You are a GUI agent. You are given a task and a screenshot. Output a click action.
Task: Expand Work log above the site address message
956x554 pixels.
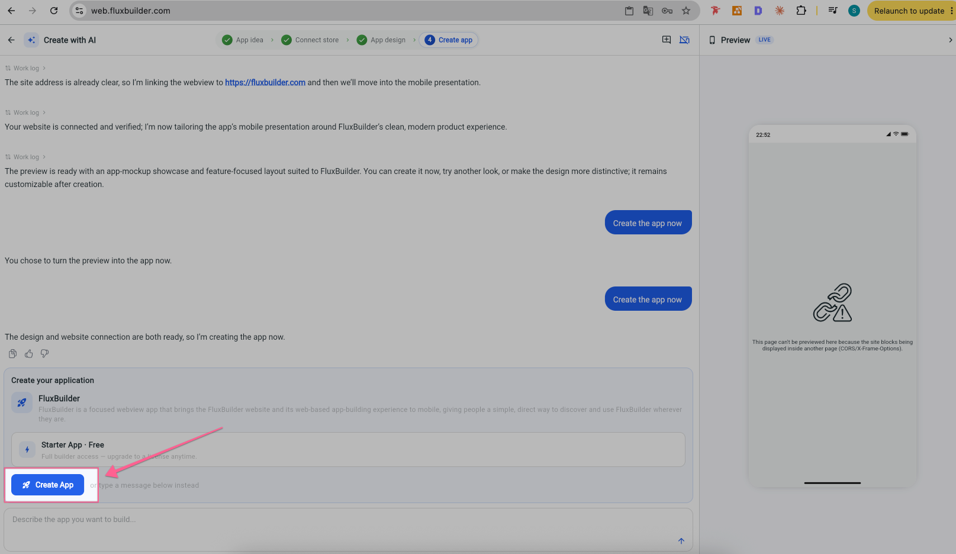[x=25, y=68]
